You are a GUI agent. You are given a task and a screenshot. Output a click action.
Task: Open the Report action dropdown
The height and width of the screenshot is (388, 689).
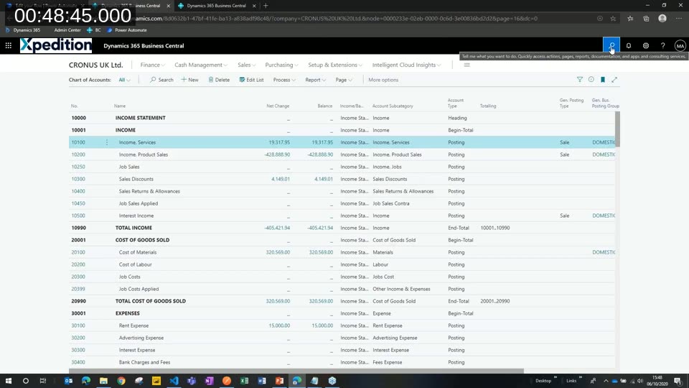pyautogui.click(x=315, y=80)
